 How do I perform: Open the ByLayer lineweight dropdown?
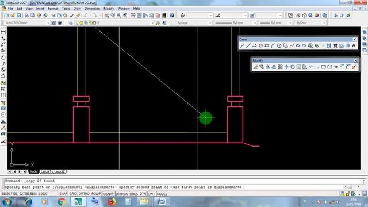290,23
